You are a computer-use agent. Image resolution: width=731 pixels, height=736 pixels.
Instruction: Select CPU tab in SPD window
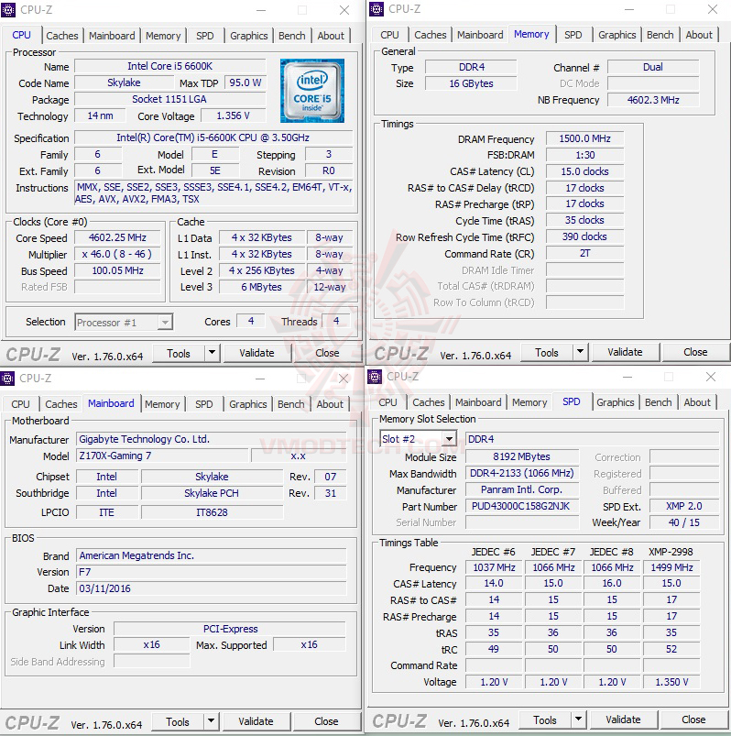coord(387,402)
